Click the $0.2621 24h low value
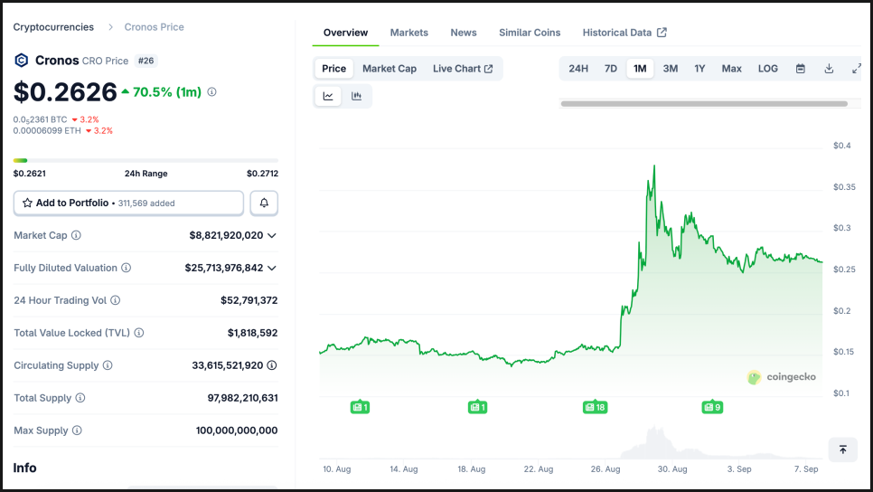The width and height of the screenshot is (873, 492). click(x=30, y=174)
